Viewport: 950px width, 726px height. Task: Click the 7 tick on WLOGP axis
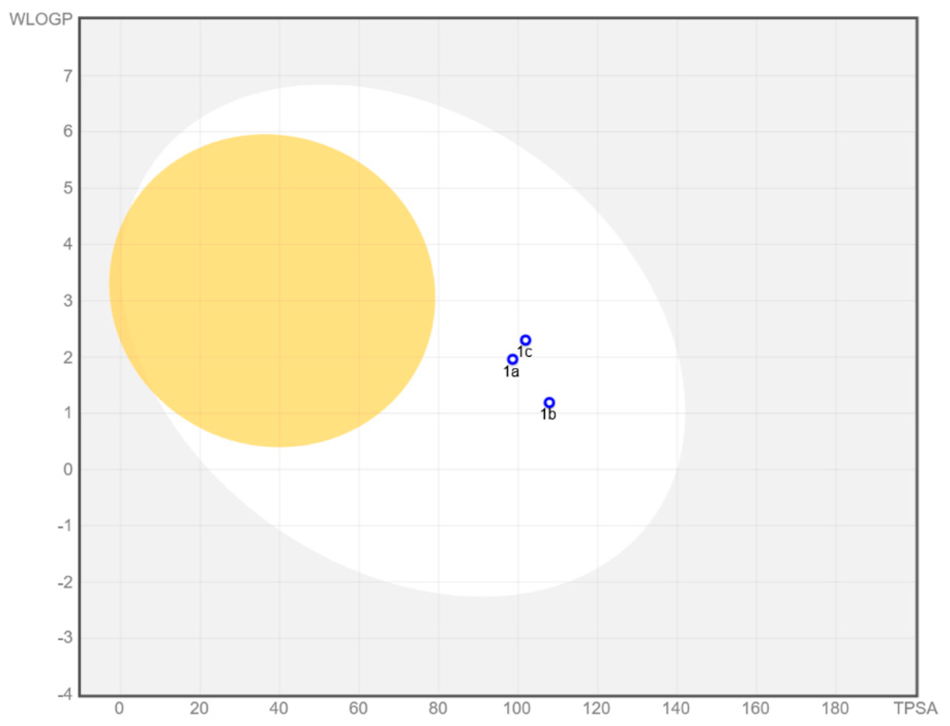68,77
